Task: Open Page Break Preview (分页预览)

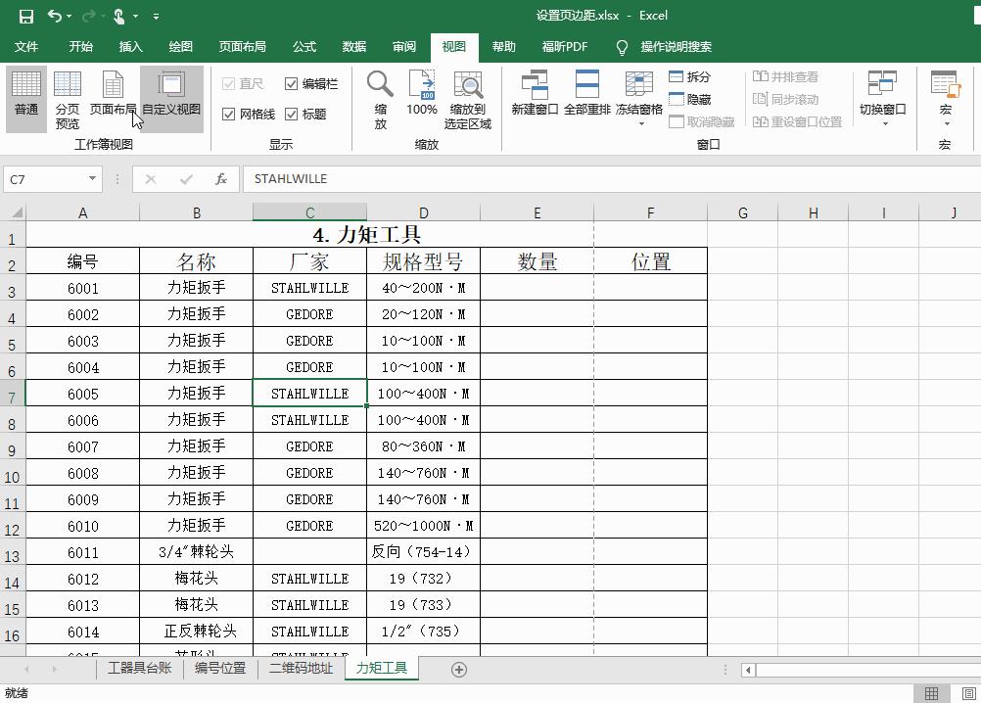Action: [x=67, y=98]
